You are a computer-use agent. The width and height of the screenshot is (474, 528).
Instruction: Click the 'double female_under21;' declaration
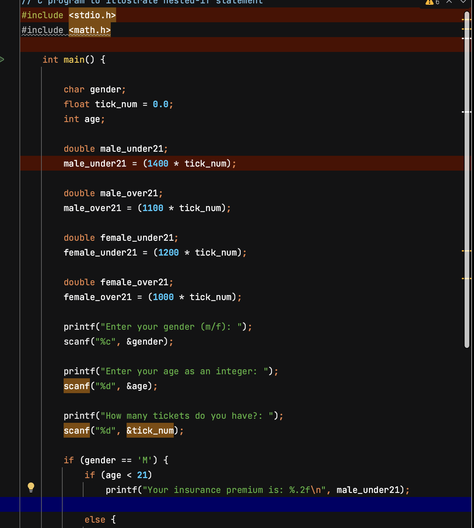coord(121,238)
